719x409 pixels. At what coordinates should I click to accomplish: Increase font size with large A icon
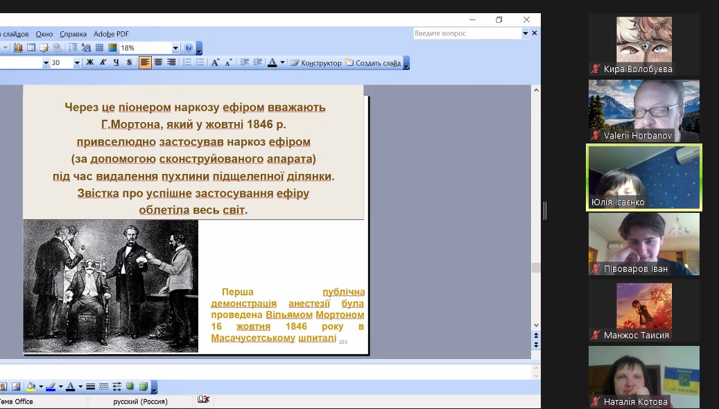coord(215,62)
